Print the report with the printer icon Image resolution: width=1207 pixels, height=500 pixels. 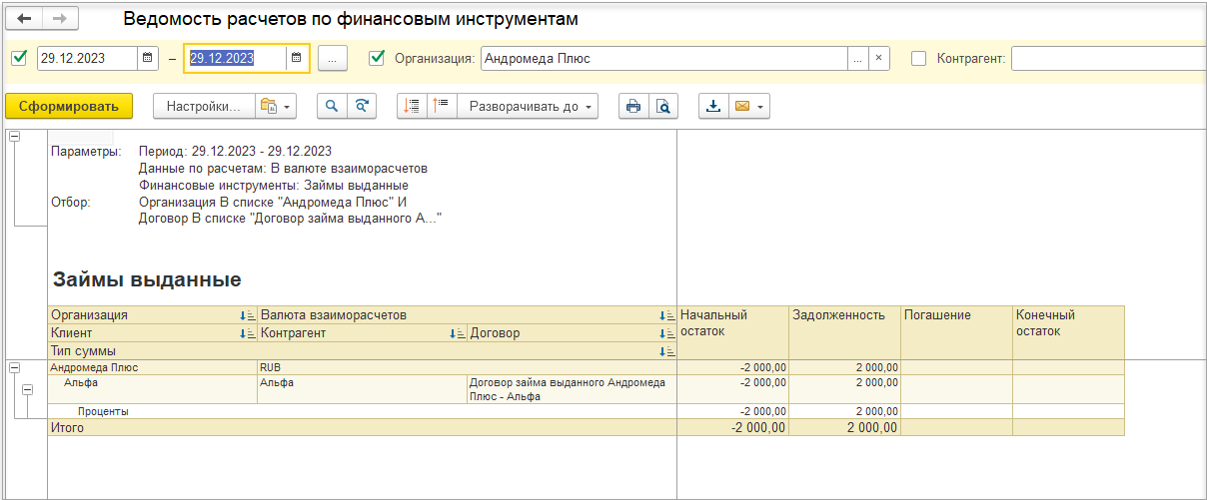[632, 106]
